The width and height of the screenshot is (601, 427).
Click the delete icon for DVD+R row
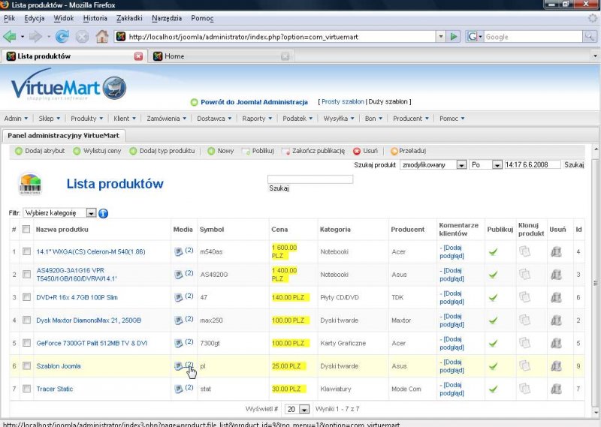[x=556, y=297]
